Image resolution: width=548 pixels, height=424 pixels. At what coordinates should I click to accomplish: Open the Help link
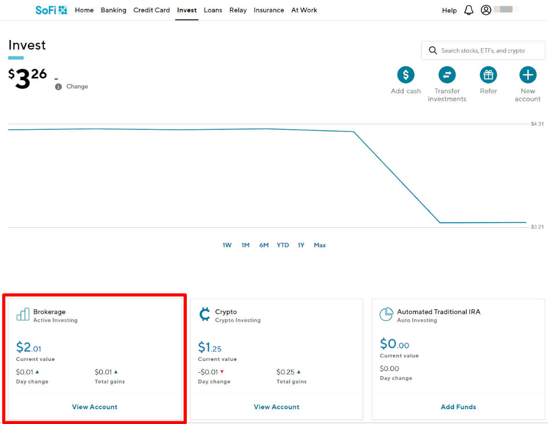point(449,11)
